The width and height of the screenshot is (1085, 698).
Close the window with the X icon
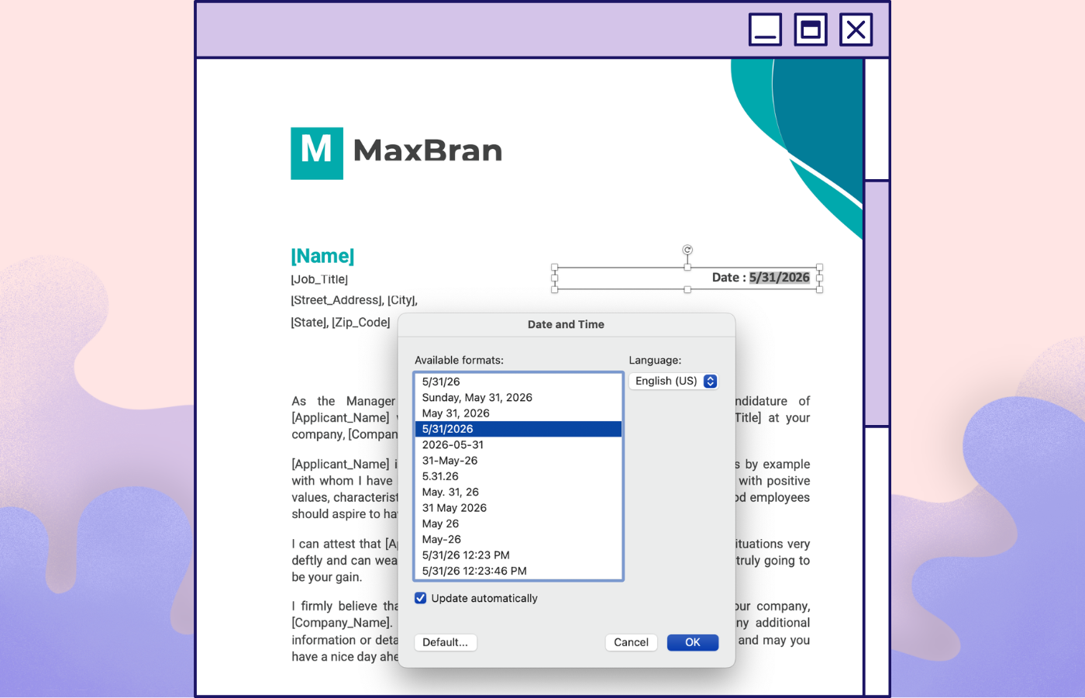(856, 29)
